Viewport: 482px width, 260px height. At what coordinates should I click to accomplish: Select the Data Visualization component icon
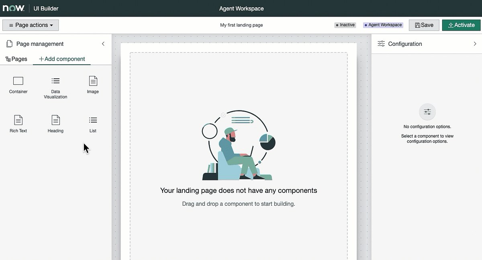coord(55,82)
